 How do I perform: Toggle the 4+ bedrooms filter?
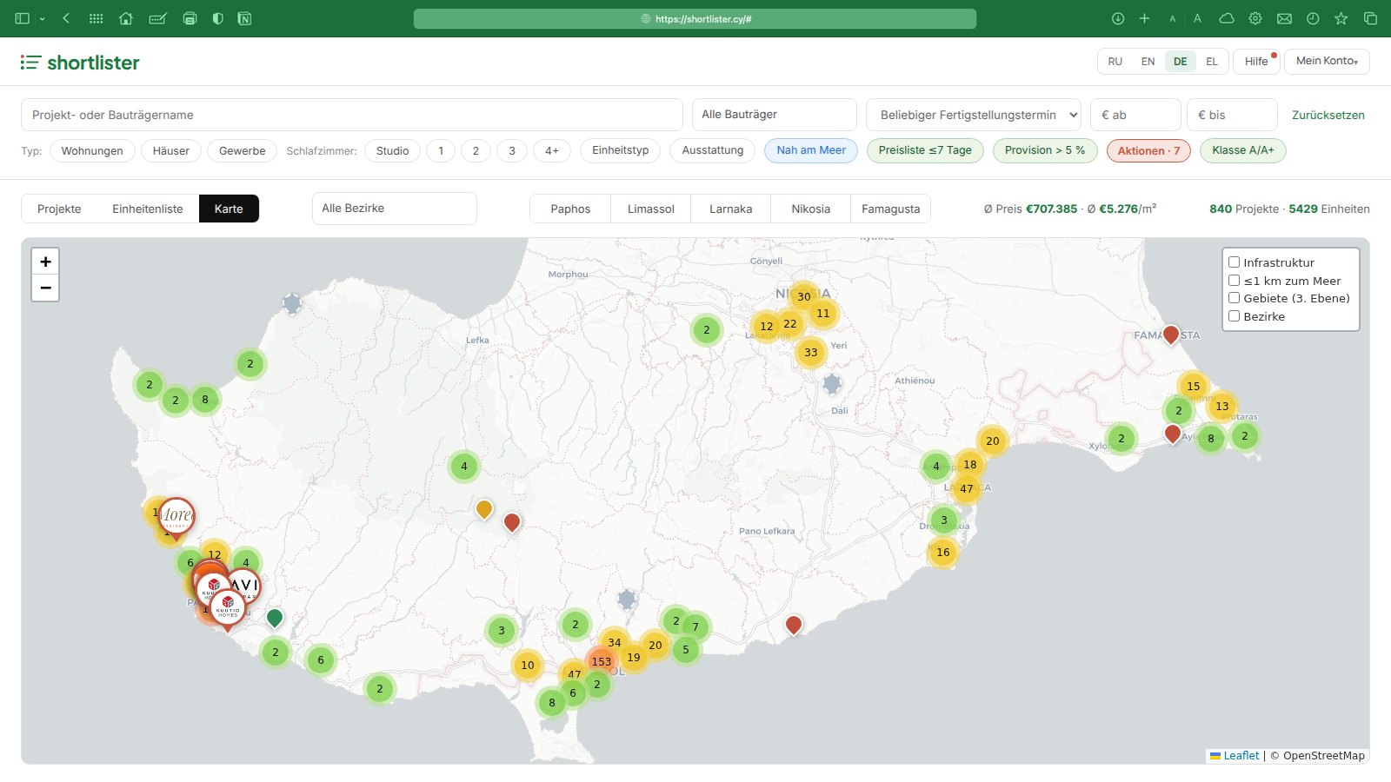[x=552, y=151]
